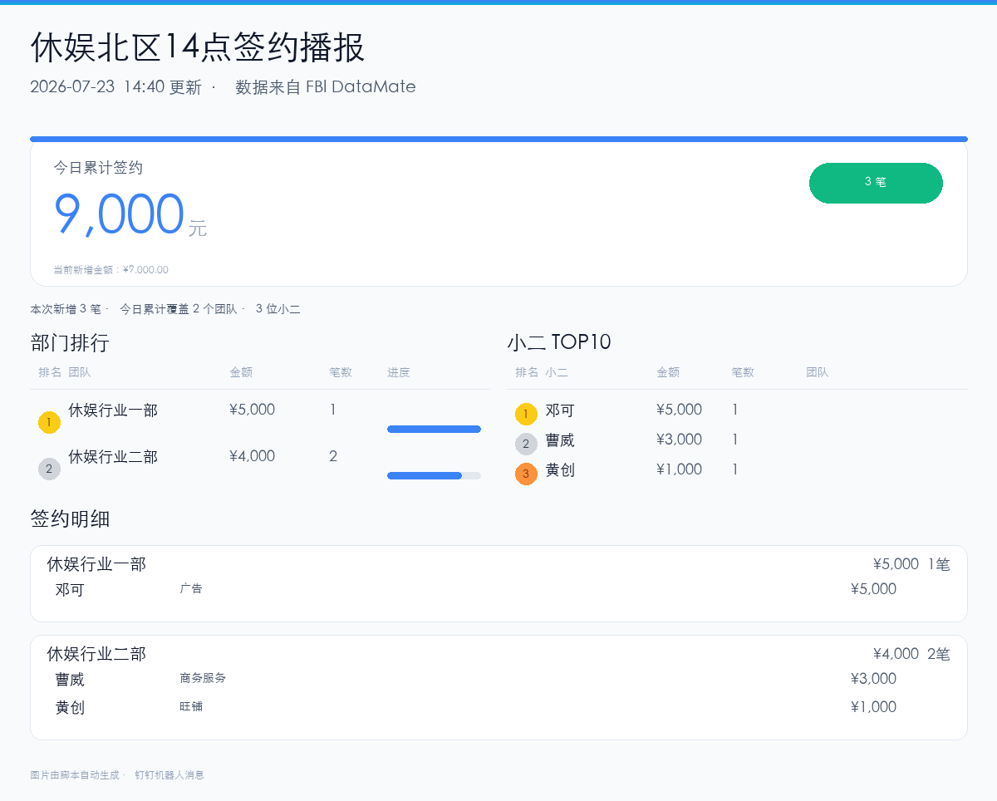Click the 本次新增 3 笔 summary

66,309
